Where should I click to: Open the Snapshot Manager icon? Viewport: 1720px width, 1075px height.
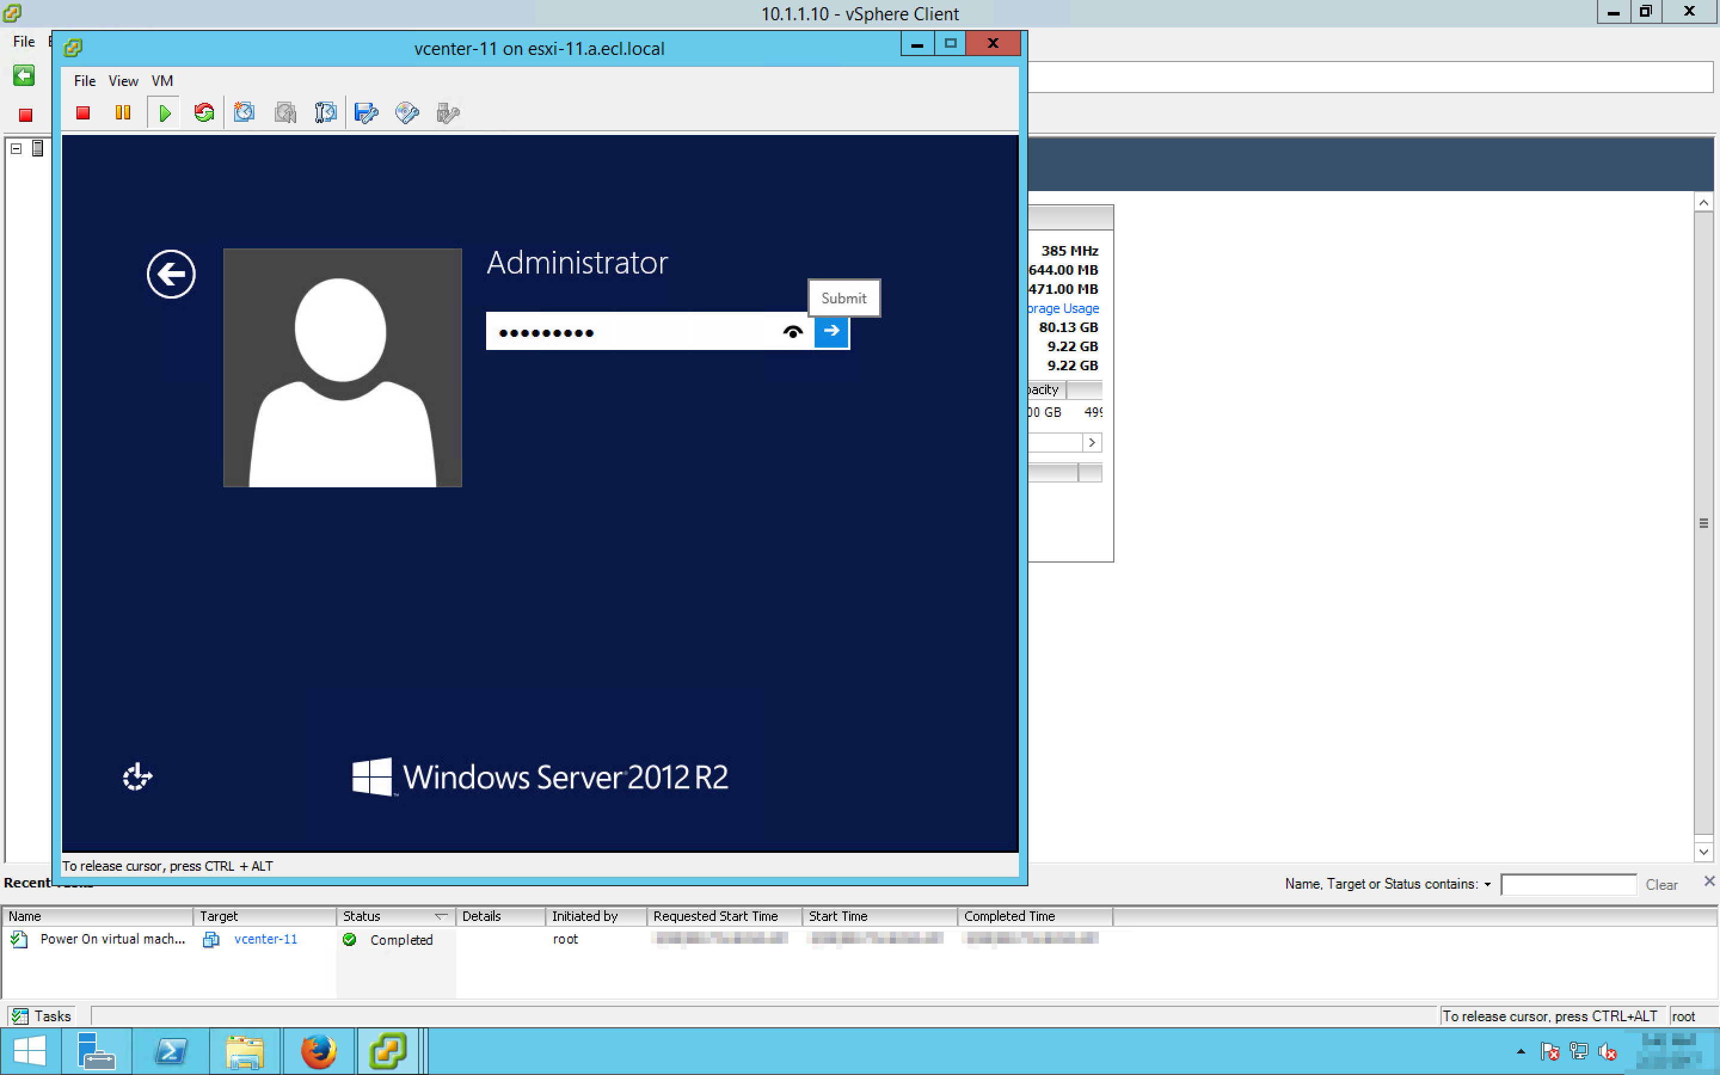click(325, 112)
